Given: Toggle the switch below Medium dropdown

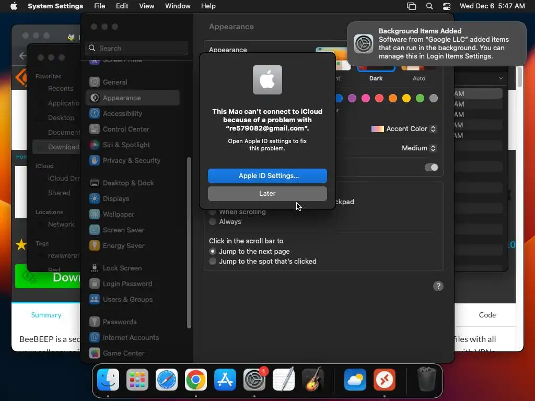Looking at the screenshot, I should 431,168.
